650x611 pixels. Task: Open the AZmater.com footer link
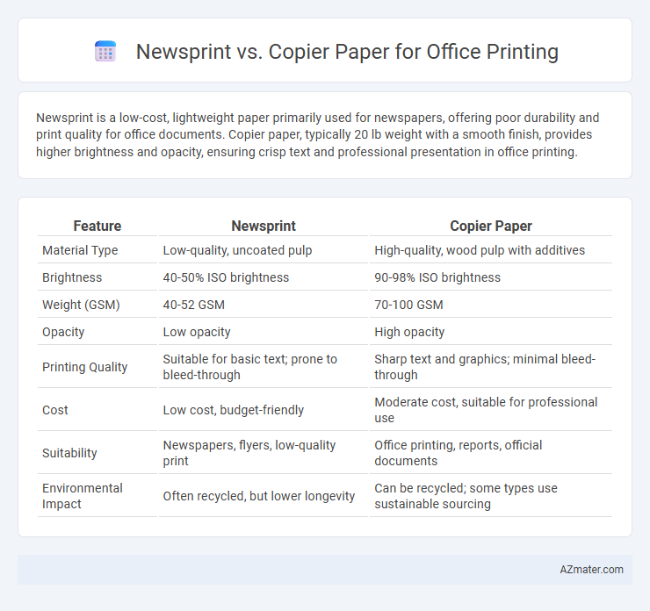pyautogui.click(x=591, y=569)
